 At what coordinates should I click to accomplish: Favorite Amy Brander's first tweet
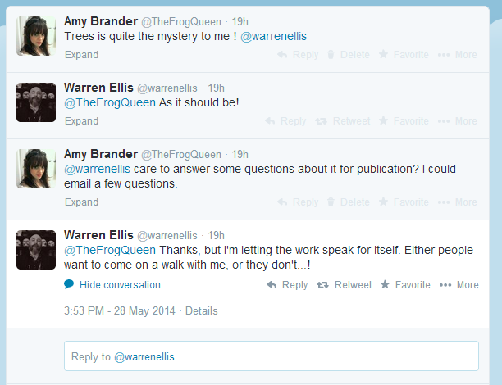tap(404, 55)
